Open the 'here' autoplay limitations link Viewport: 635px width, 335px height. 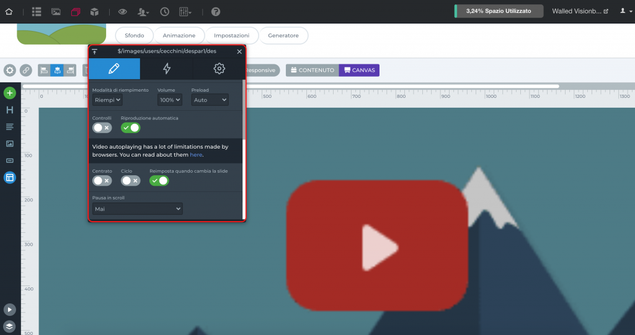(x=196, y=155)
